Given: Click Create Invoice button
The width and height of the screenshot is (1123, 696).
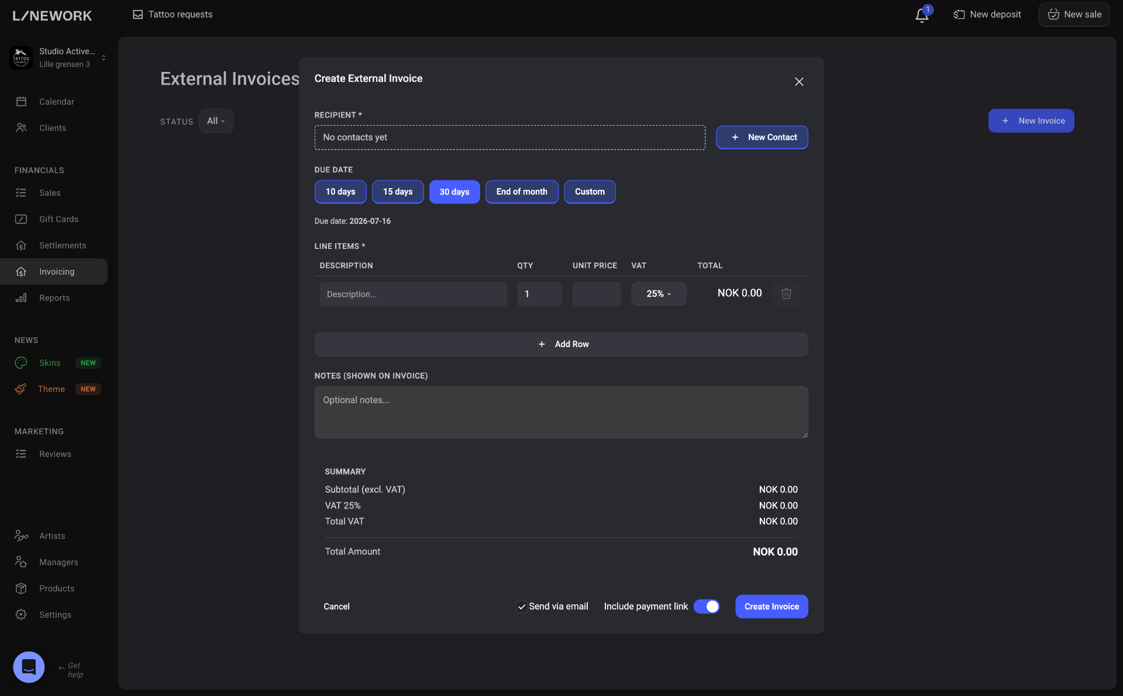Looking at the screenshot, I should (x=772, y=607).
